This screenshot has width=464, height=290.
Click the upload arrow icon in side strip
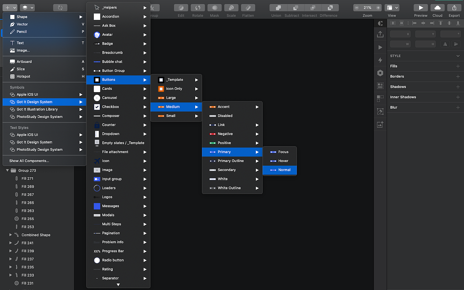380,34
